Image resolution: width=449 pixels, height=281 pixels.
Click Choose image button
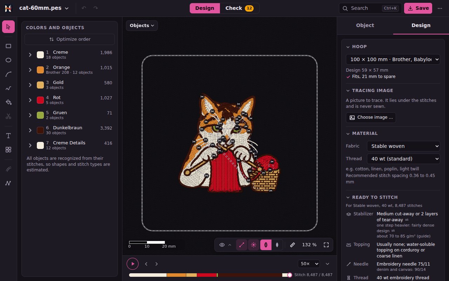(x=371, y=117)
